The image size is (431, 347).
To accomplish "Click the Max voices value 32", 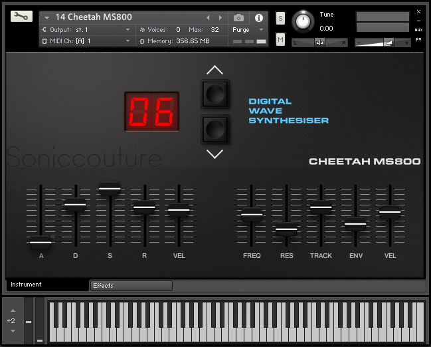I will [215, 30].
